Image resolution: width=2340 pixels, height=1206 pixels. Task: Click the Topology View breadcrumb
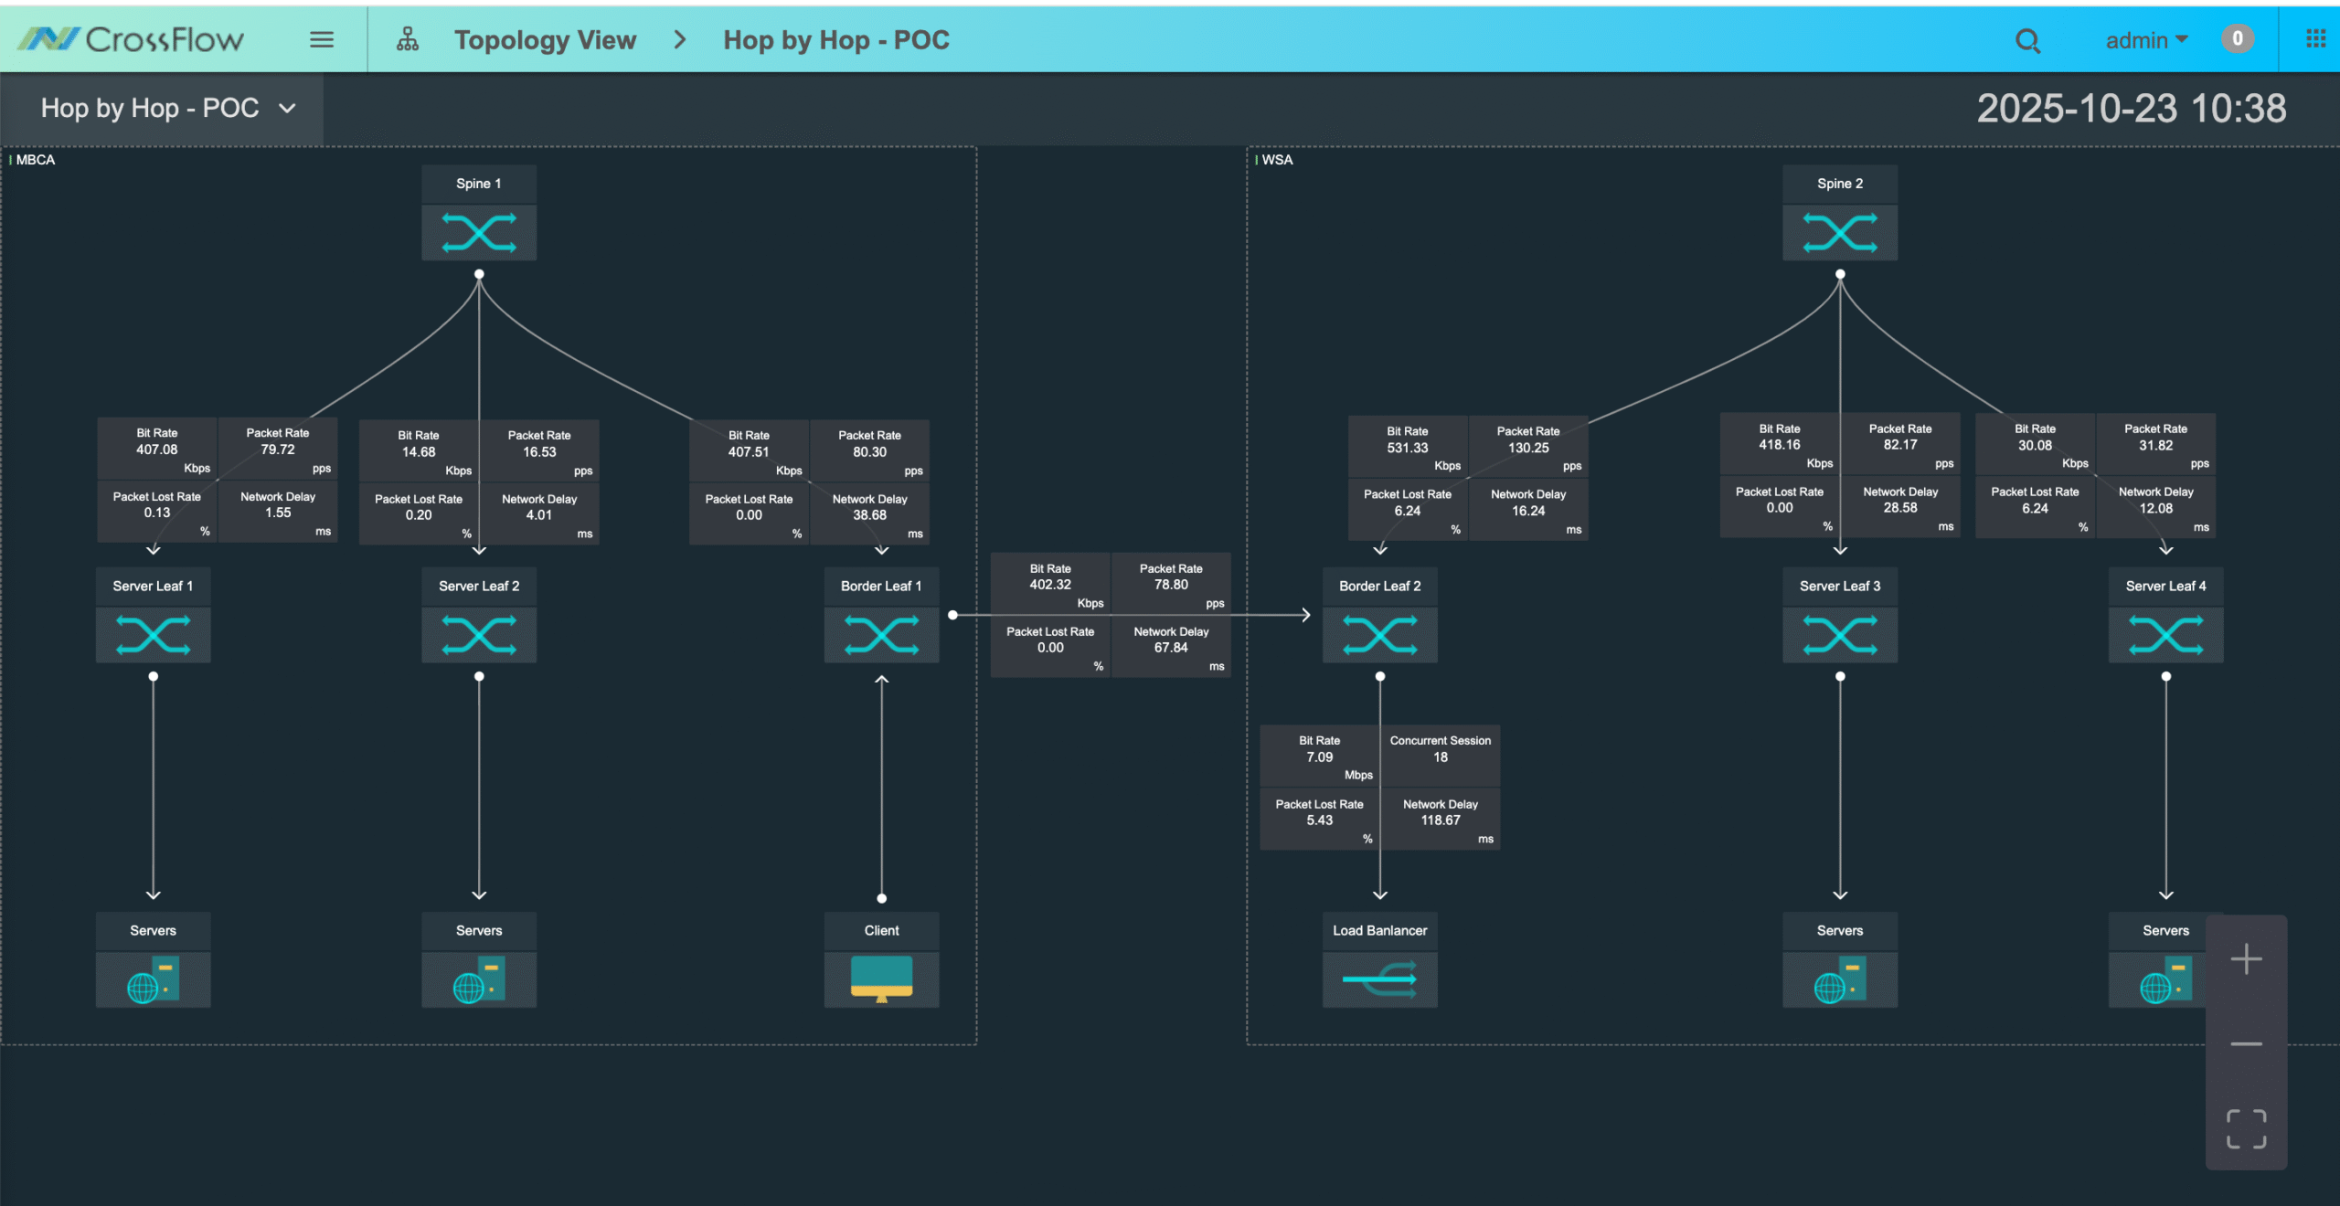[x=545, y=40]
